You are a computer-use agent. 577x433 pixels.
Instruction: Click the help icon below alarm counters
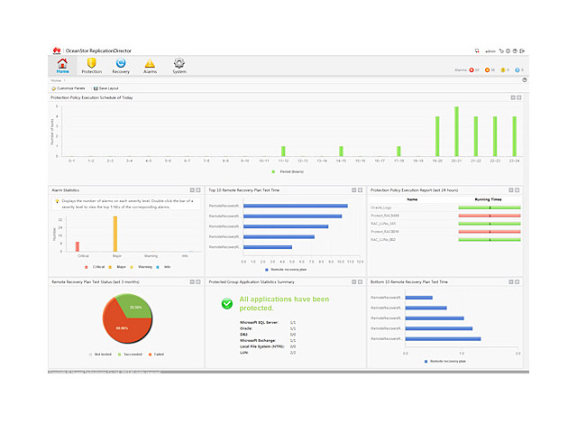525,80
